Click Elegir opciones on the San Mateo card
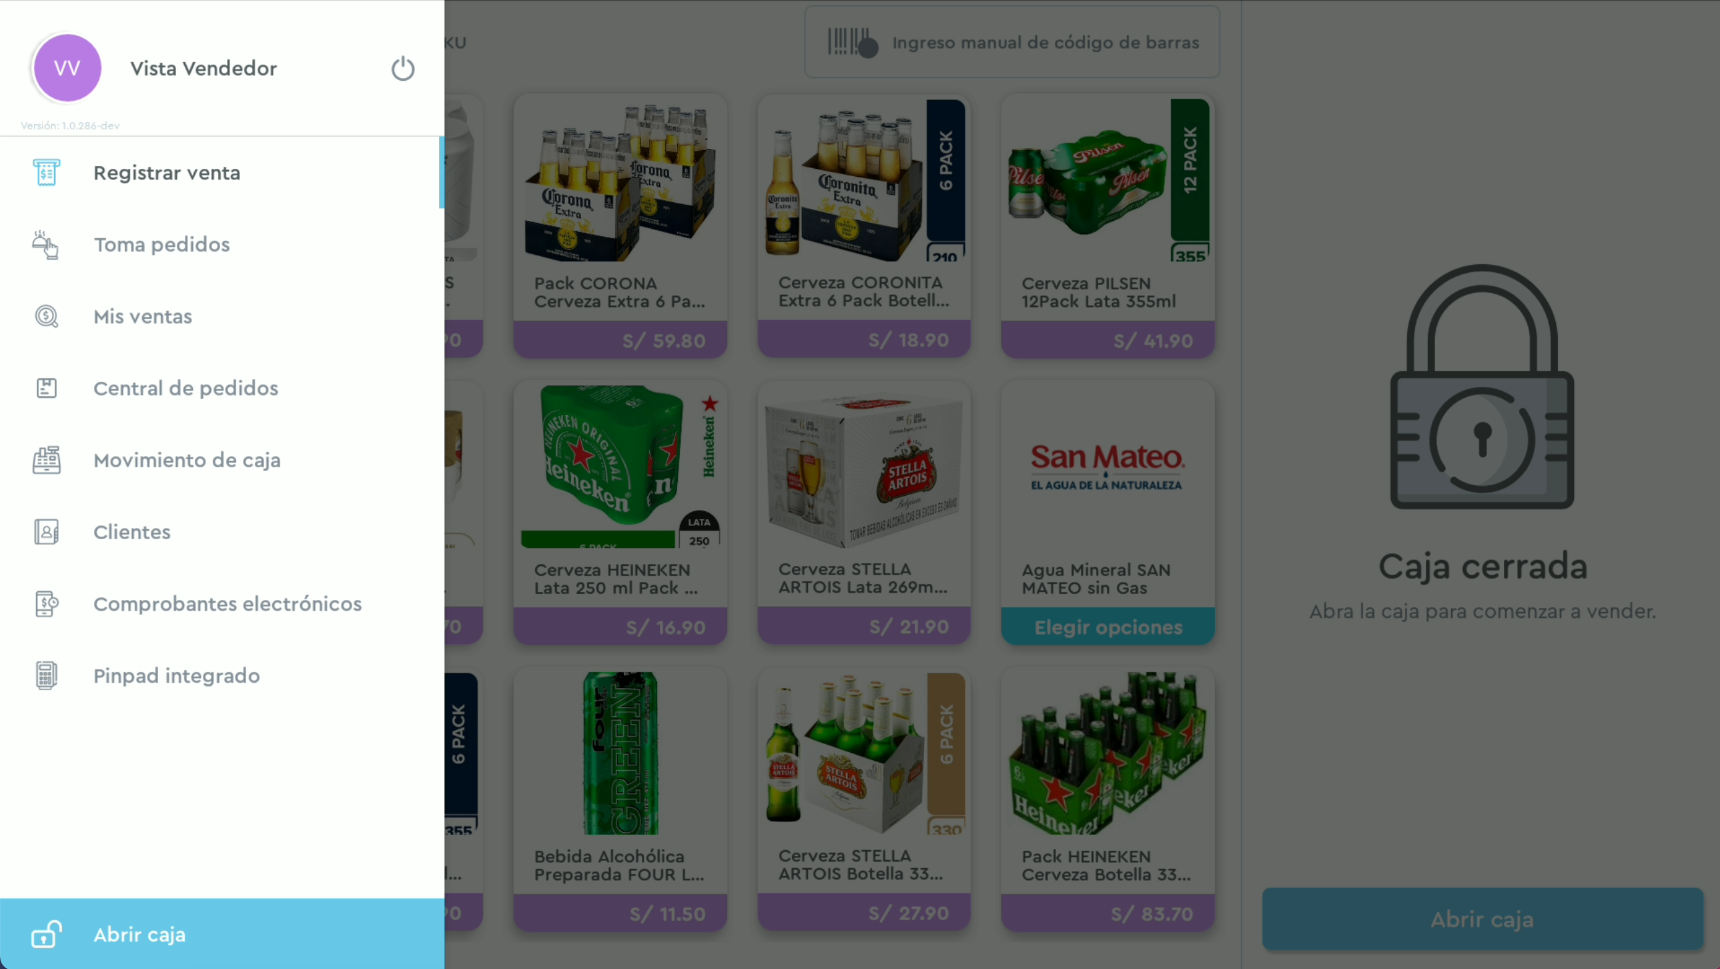 (x=1108, y=627)
